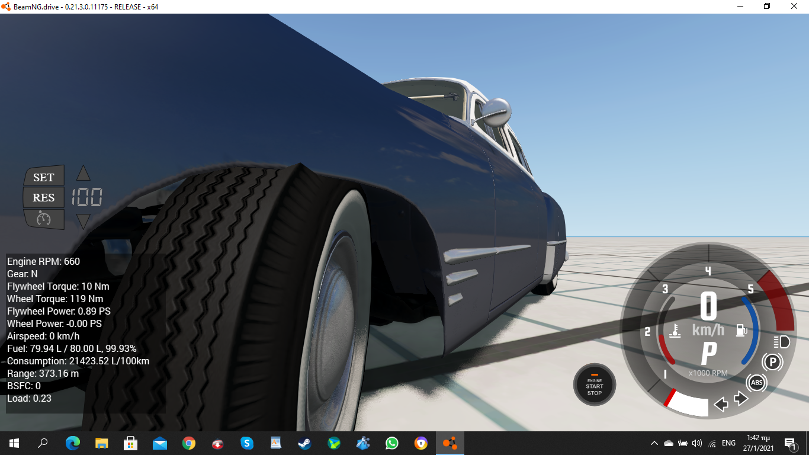Image resolution: width=809 pixels, height=455 pixels.
Task: Launch Microsoft Edge from taskbar
Action: click(x=72, y=443)
